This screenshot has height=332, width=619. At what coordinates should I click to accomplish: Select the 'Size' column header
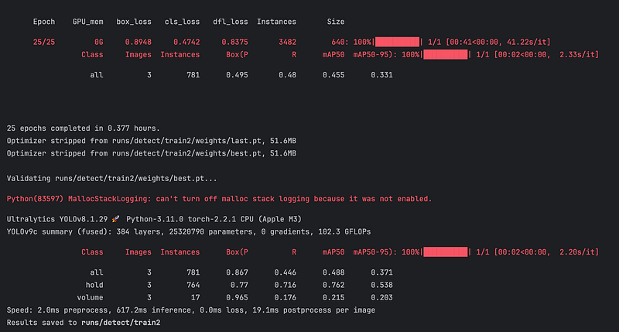click(x=336, y=22)
